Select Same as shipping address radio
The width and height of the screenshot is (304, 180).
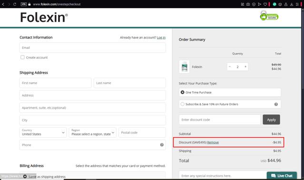coord(25,177)
